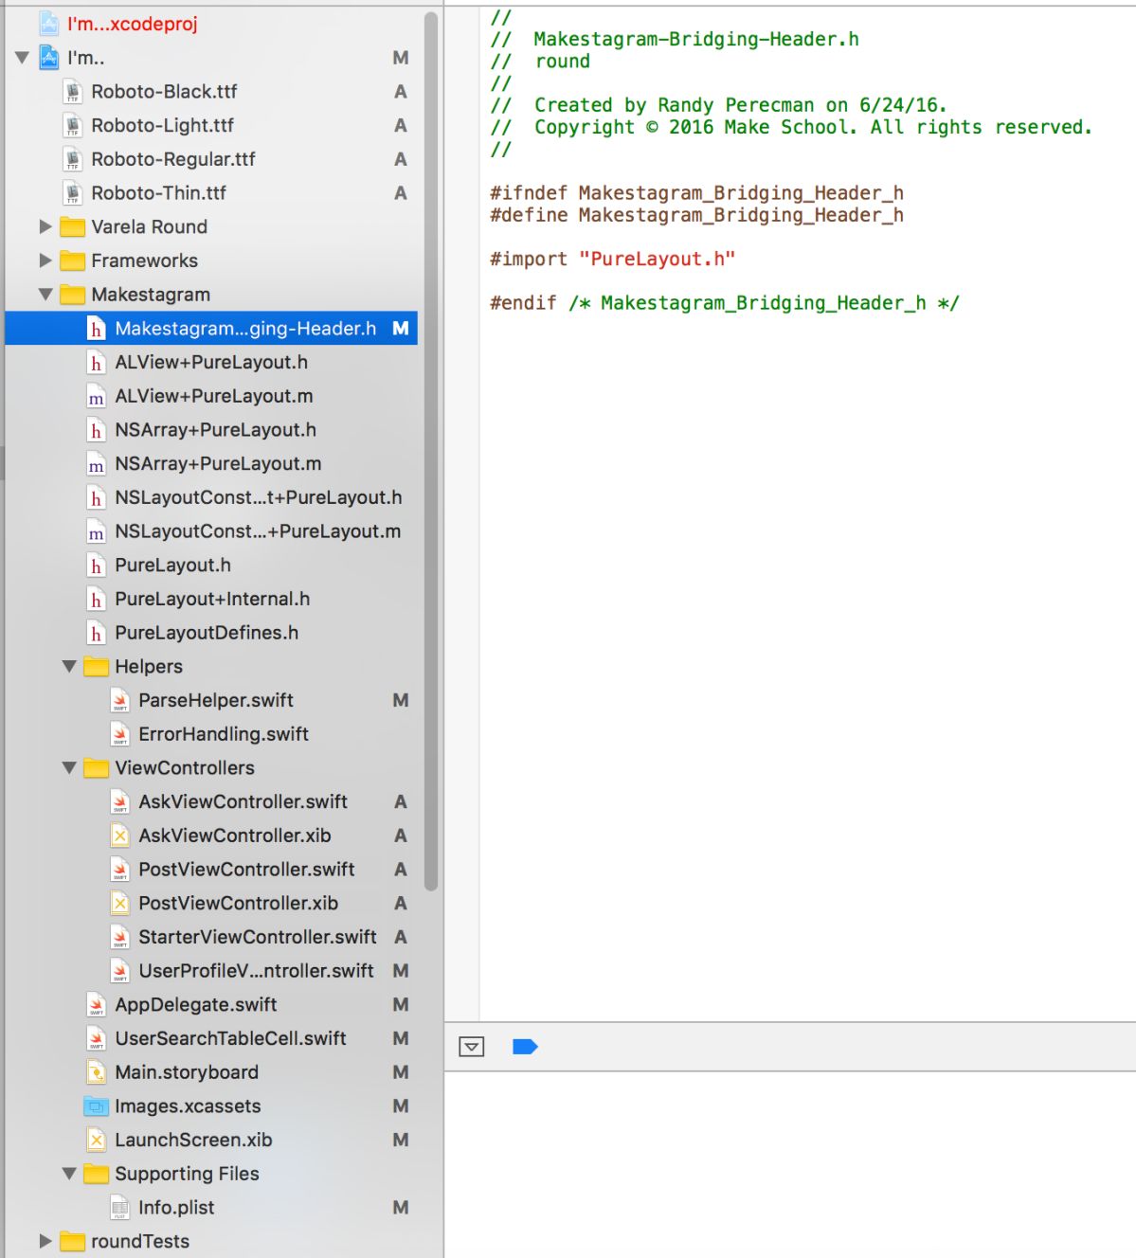The height and width of the screenshot is (1258, 1136).
Task: Click the Swift icon of AppDelegate.swift
Action: 96,1005
